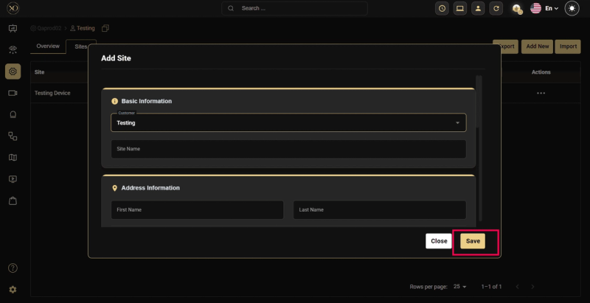Toggle the light theme sun button
Image resolution: width=590 pixels, height=303 pixels.
(x=572, y=8)
